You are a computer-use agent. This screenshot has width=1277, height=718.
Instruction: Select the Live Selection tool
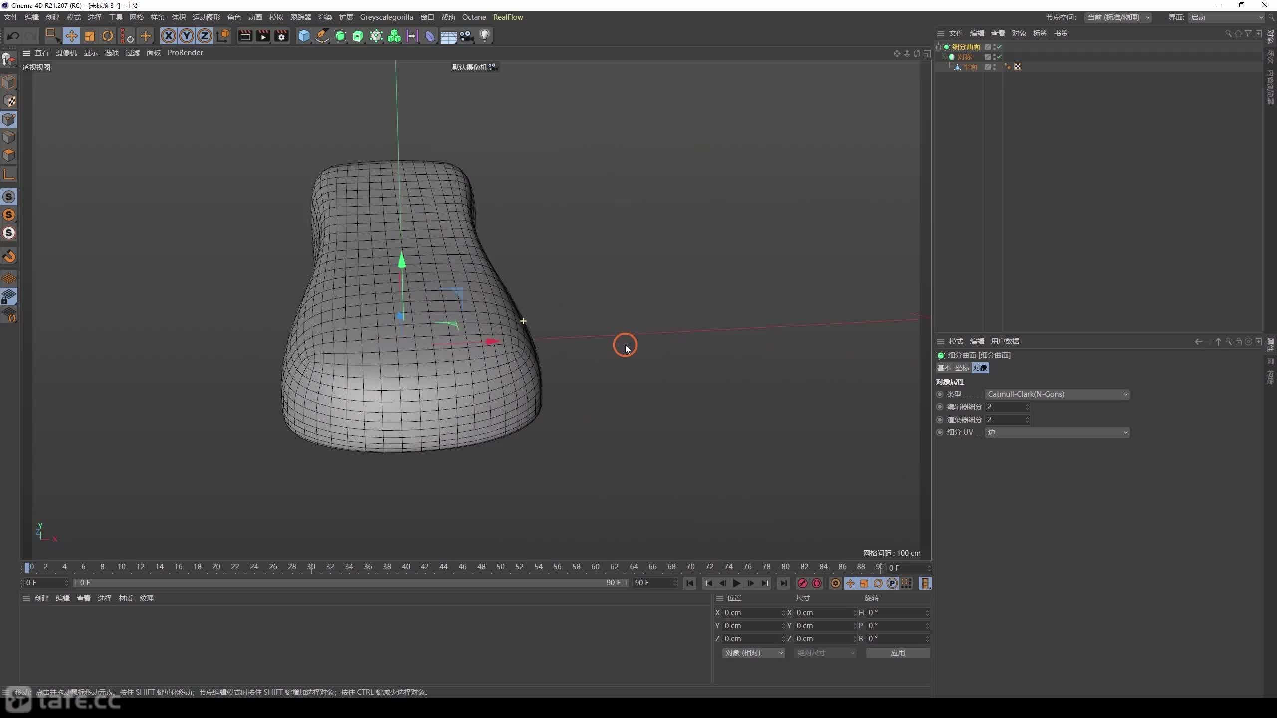(53, 36)
